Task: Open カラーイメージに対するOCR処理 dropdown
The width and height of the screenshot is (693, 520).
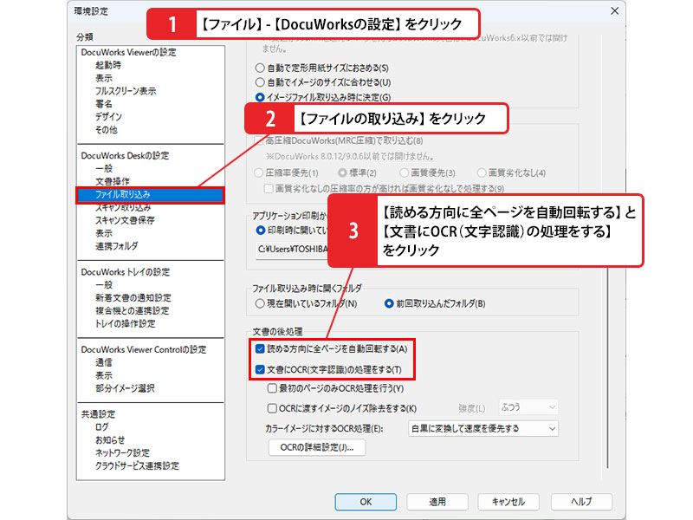Action: coord(483,428)
